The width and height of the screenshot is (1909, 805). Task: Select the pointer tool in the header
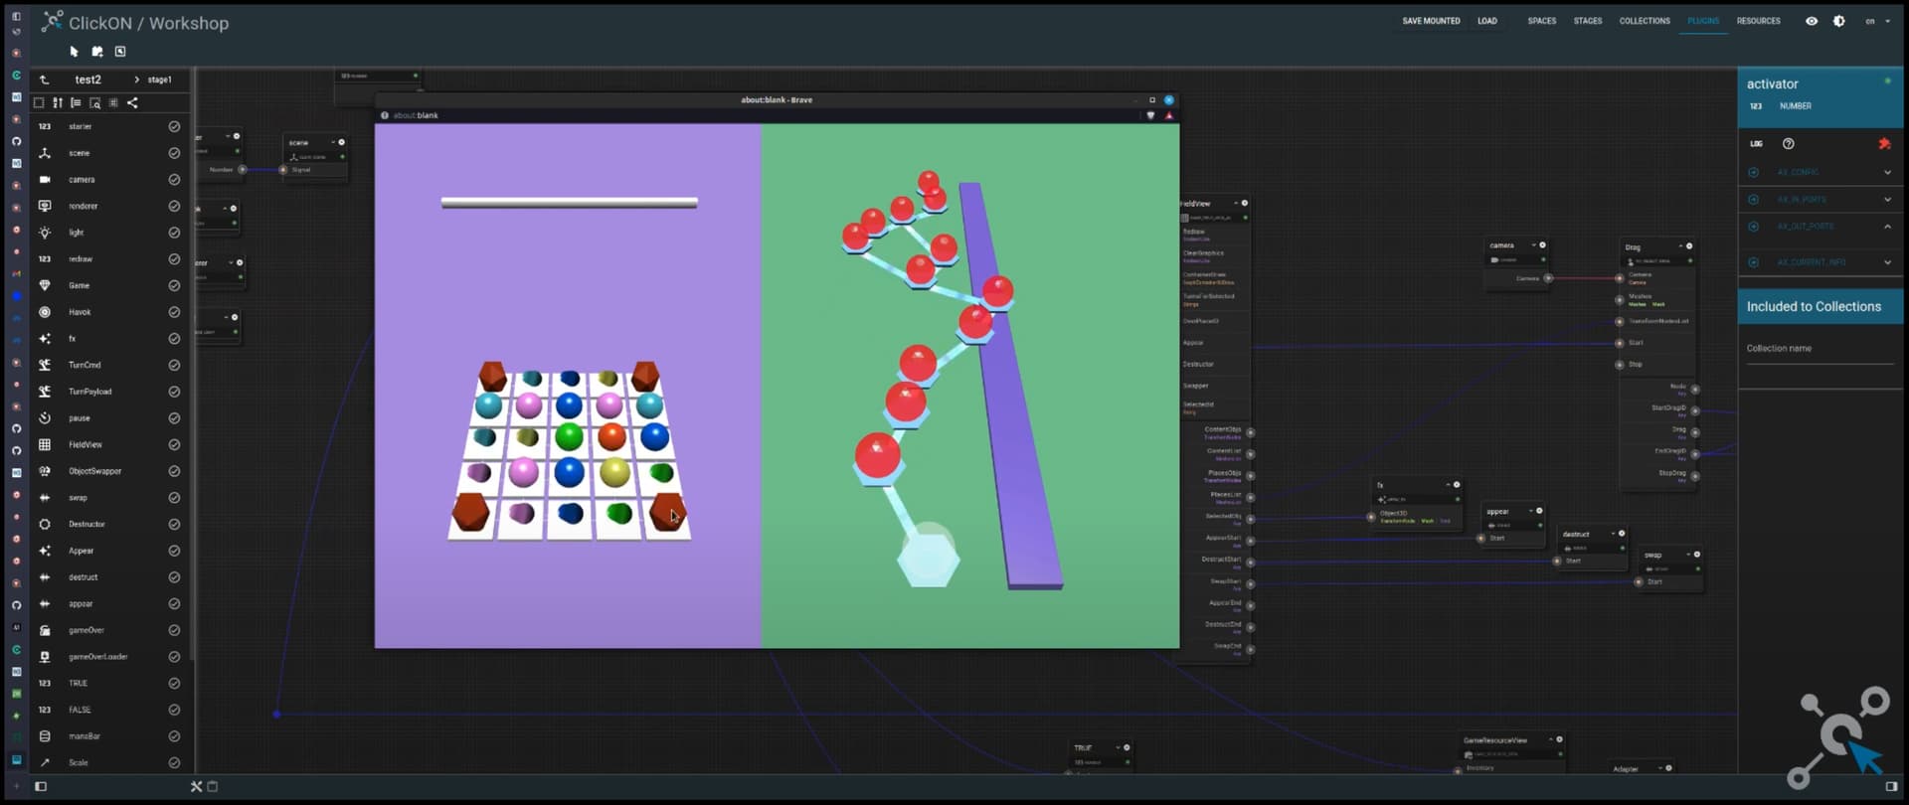[74, 52]
